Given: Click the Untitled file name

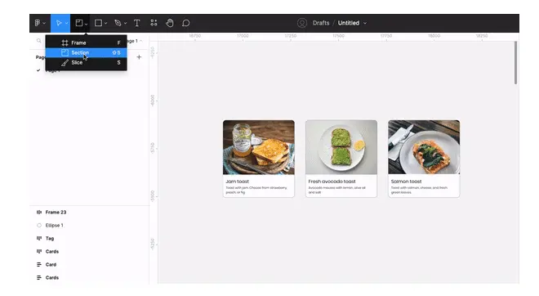Looking at the screenshot, I should click(x=348, y=23).
